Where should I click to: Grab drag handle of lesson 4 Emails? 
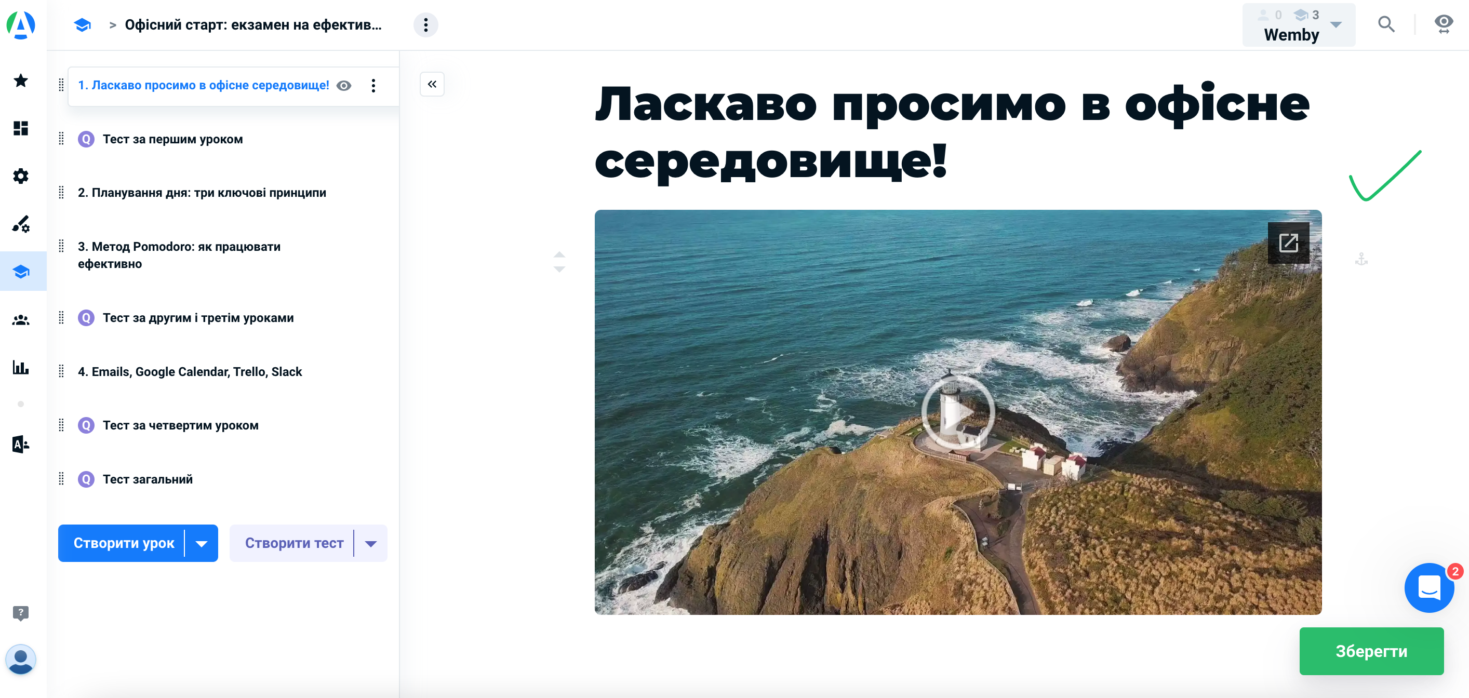pyautogui.click(x=61, y=371)
